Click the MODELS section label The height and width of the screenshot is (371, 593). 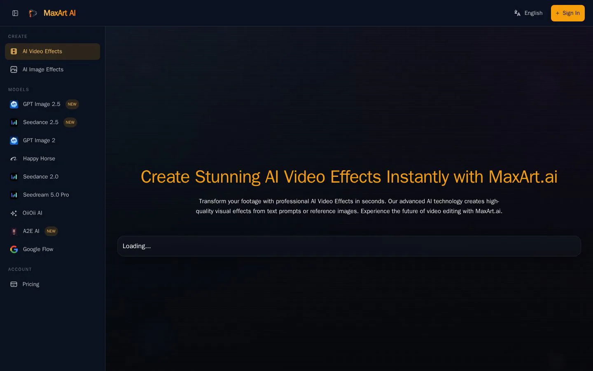(x=19, y=89)
